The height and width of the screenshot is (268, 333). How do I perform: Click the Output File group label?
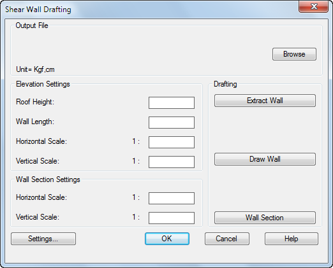point(32,25)
